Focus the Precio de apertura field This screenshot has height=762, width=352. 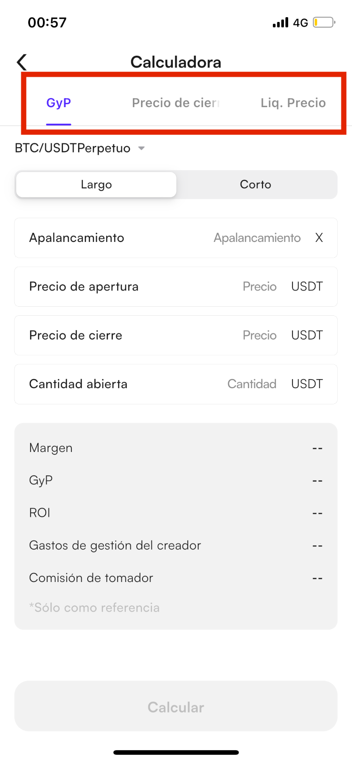click(176, 287)
